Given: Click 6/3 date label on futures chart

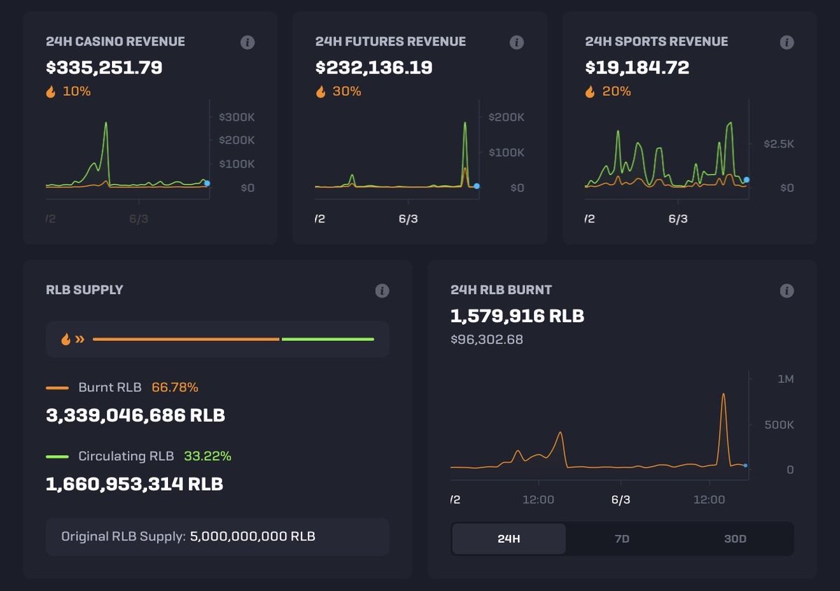Looking at the screenshot, I should point(408,218).
